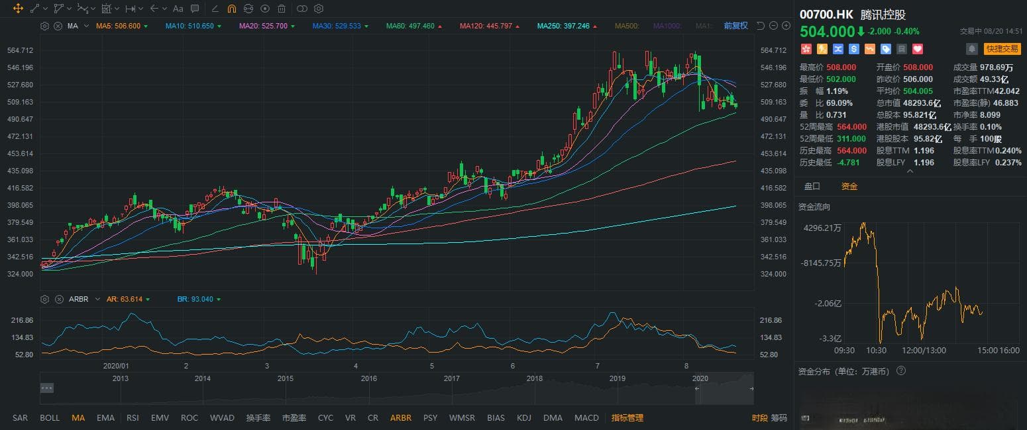
Task: Select the chart measurement tool
Action: (107, 9)
